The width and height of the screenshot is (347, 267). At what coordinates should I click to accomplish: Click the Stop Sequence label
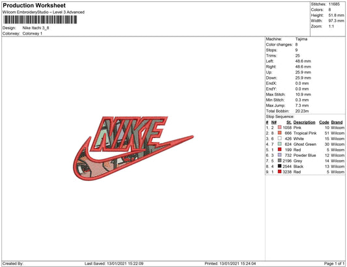point(280,117)
